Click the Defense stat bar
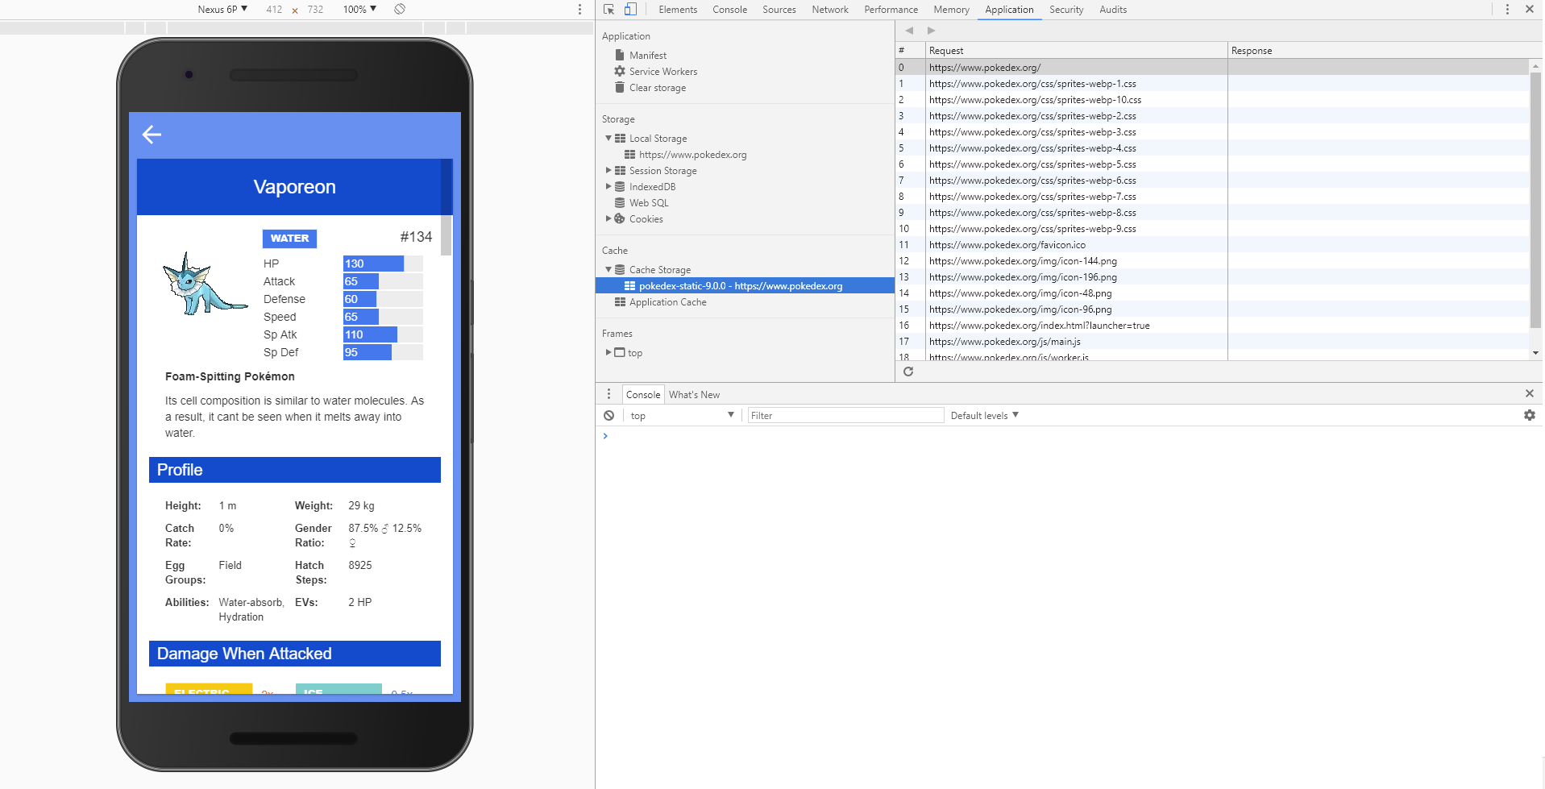 382,299
